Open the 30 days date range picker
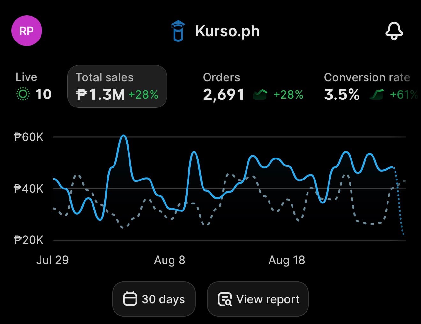 (x=154, y=299)
